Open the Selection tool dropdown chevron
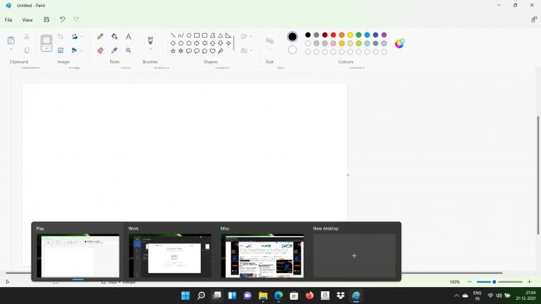Screen dimensions: 541x304 tap(46, 50)
